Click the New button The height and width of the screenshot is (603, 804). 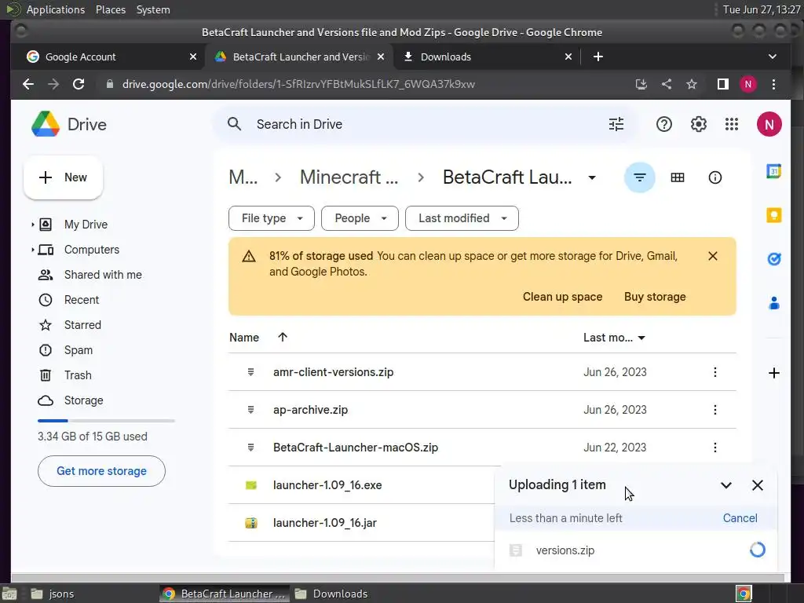63,177
